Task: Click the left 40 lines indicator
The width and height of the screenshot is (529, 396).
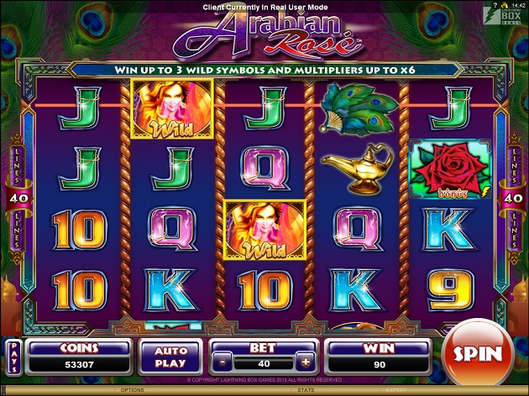Action: [18, 199]
